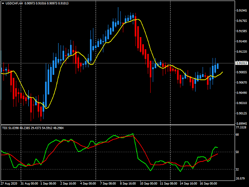Select TDI level label 50
Viewport: 249px width, 187px height.
coord(237,152)
